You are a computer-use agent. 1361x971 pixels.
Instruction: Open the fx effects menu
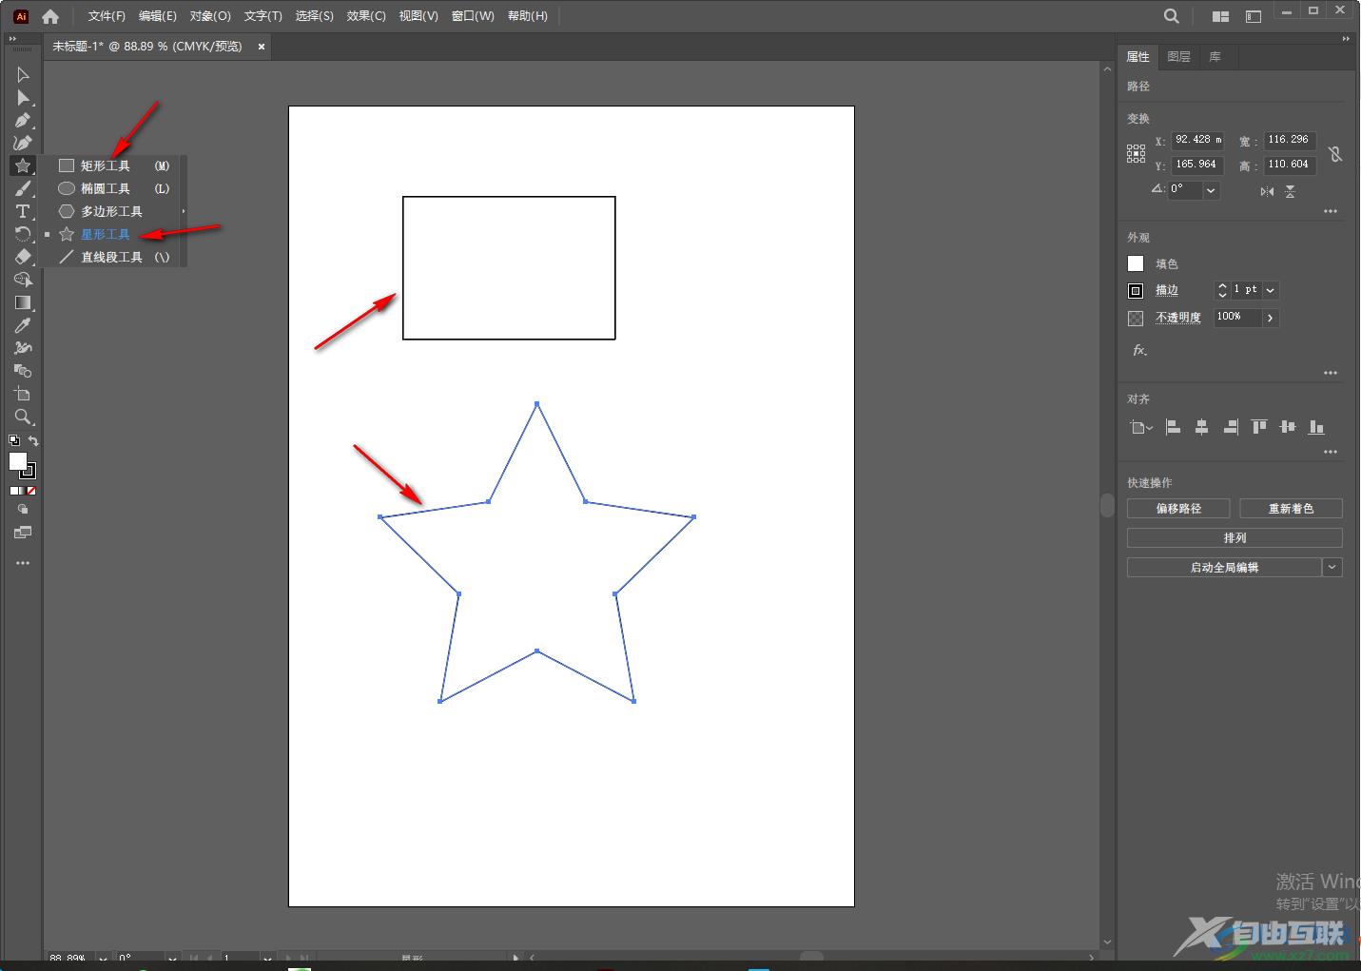pos(1139,350)
